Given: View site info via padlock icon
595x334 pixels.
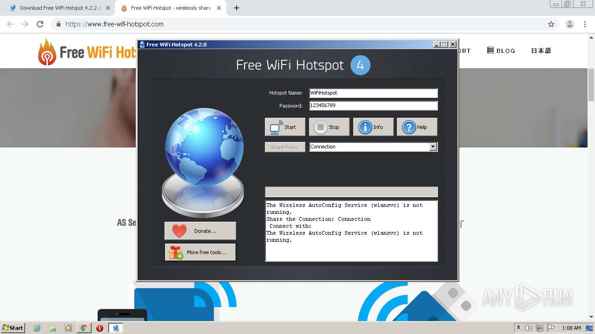Looking at the screenshot, I should (58, 24).
